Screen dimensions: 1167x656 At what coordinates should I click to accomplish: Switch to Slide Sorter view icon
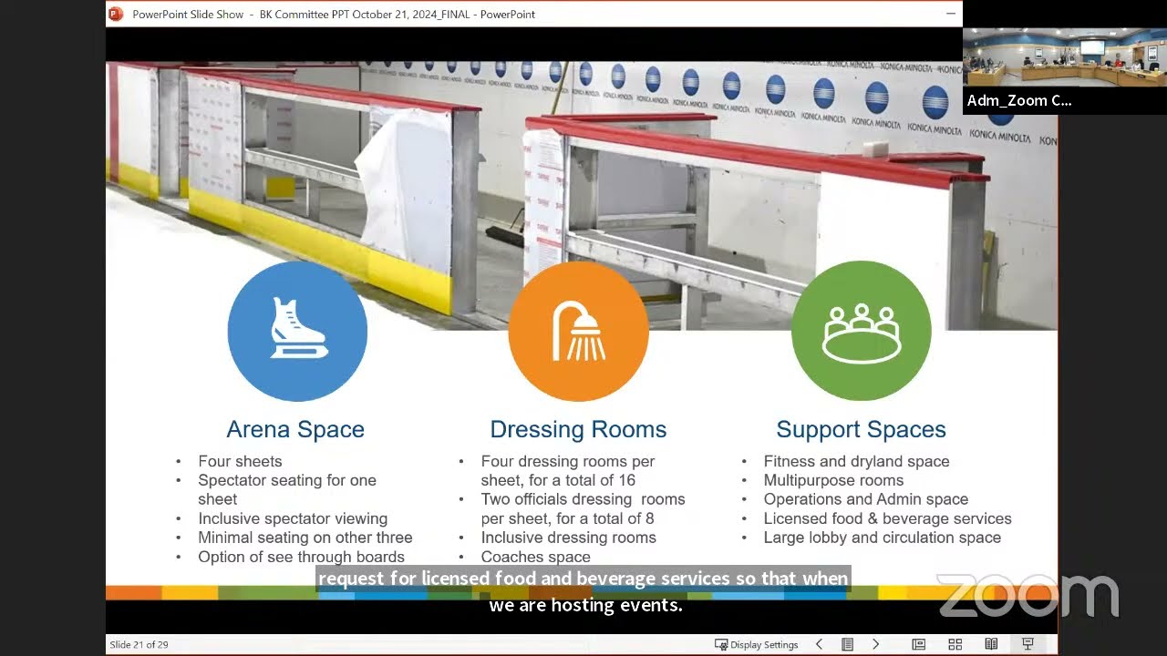tap(955, 644)
